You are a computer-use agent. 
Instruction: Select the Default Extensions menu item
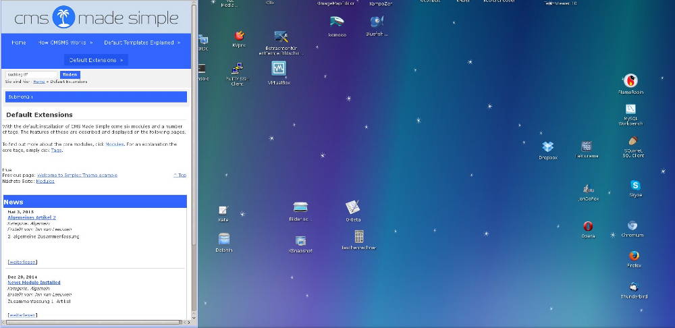pyautogui.click(x=96, y=60)
